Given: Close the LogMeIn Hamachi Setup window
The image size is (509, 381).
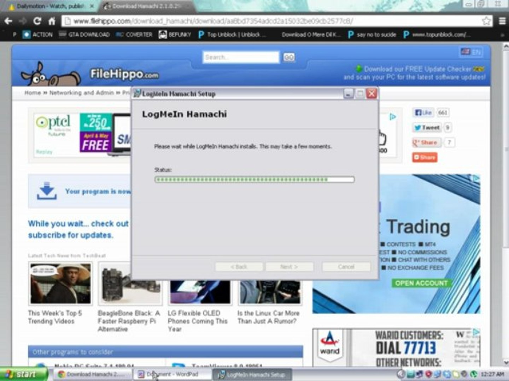Looking at the screenshot, I should tap(371, 94).
